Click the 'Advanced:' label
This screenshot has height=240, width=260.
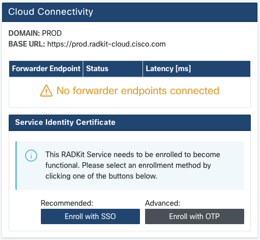(x=162, y=203)
